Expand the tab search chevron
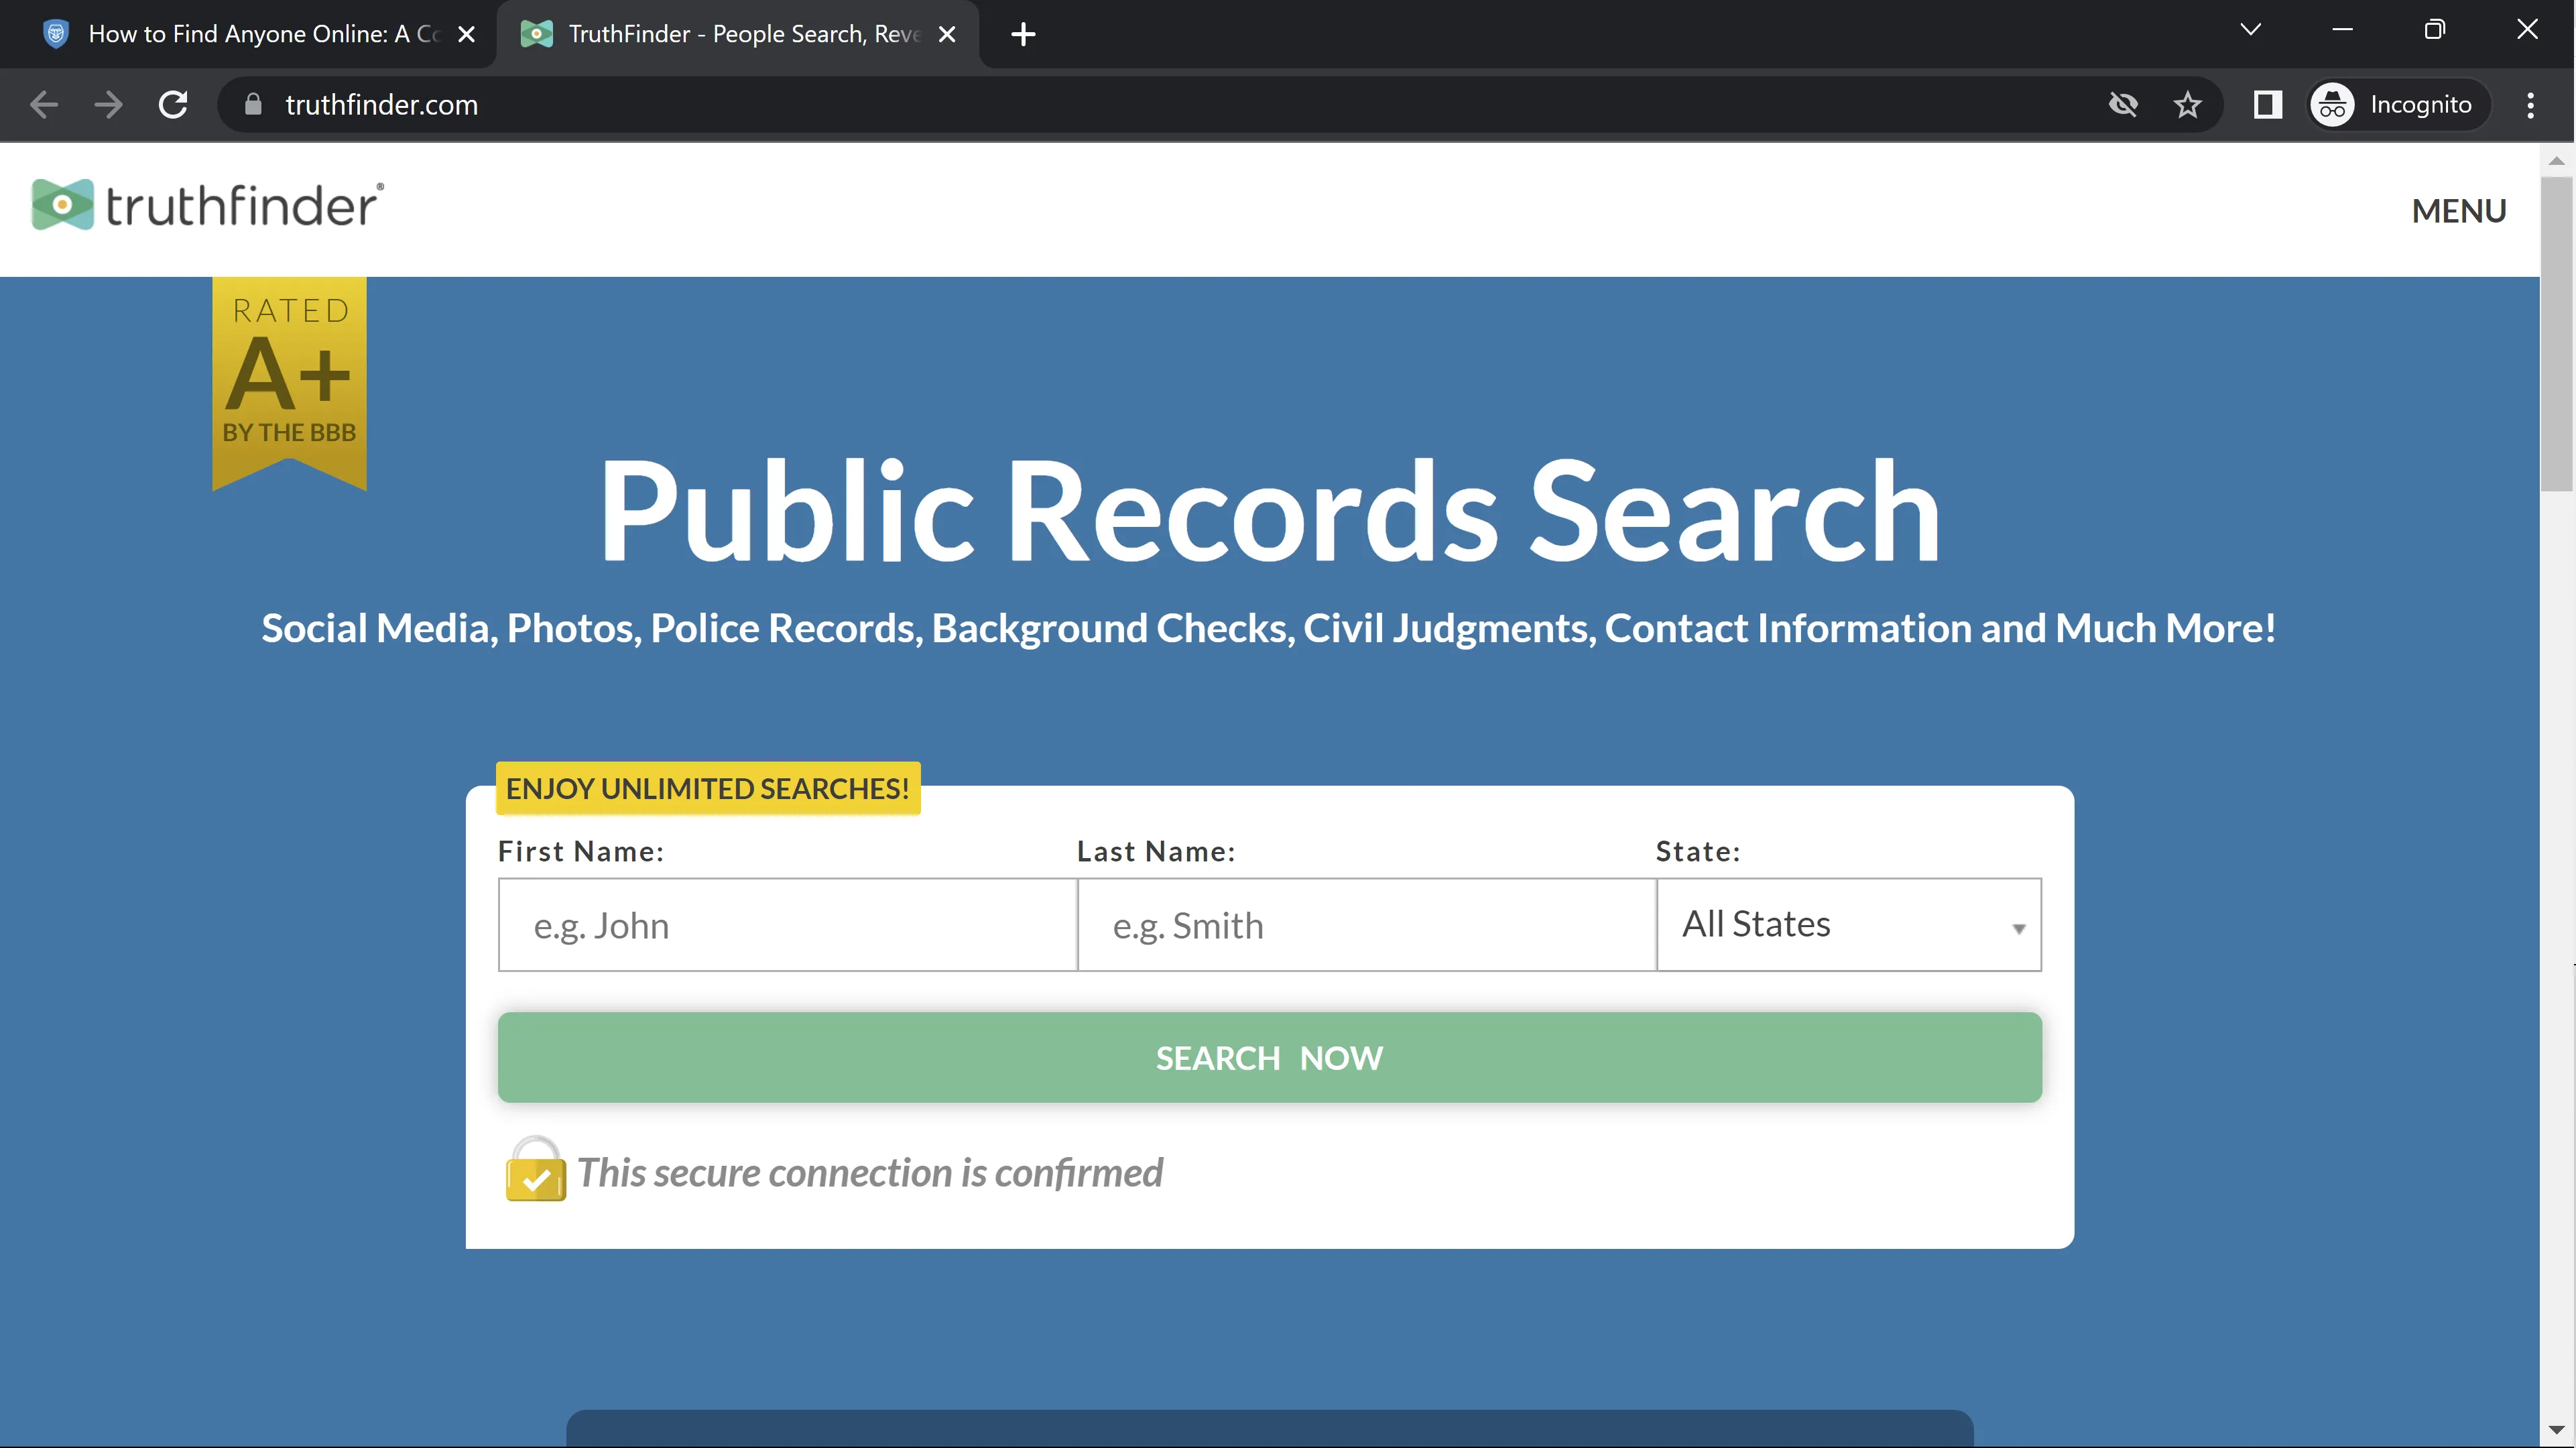 click(2250, 30)
